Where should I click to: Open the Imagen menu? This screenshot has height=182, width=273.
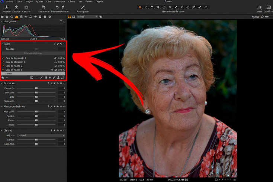click(29, 1)
